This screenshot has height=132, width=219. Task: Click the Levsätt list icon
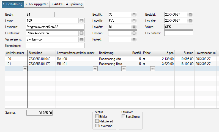coord(134,27)
